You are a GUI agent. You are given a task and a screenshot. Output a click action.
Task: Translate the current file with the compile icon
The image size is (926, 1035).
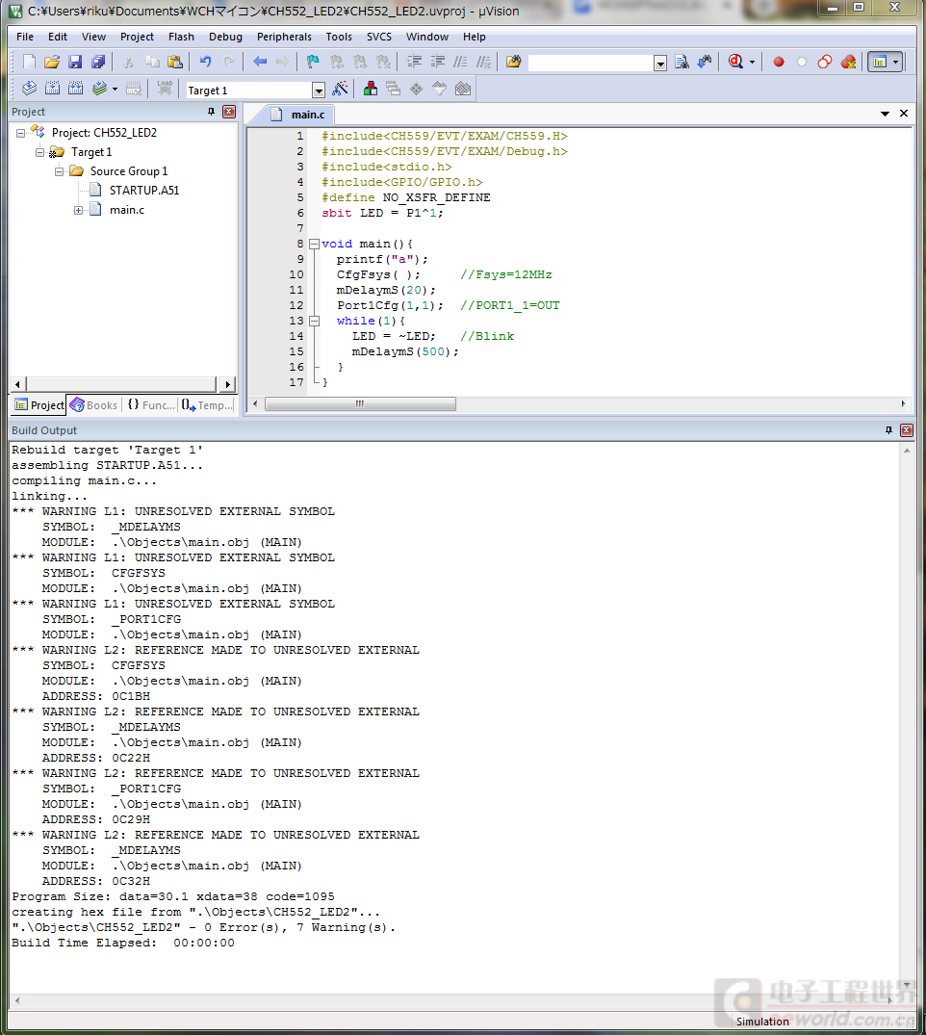(x=29, y=89)
